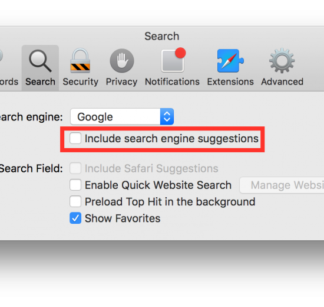
Task: Open the Notifications square icon
Action: click(173, 60)
